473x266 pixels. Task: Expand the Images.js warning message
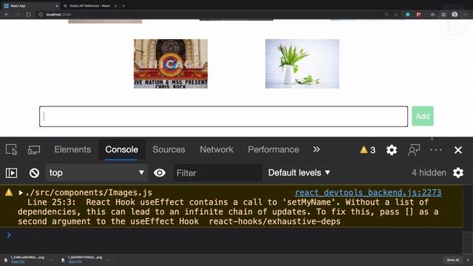pos(21,193)
